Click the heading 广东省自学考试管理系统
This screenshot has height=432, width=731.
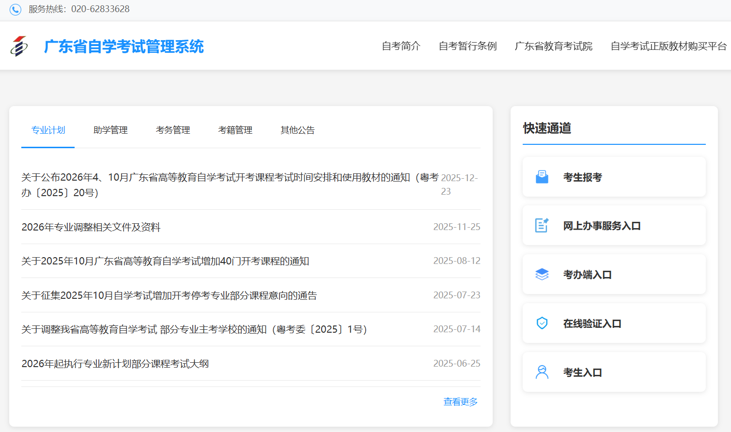123,46
